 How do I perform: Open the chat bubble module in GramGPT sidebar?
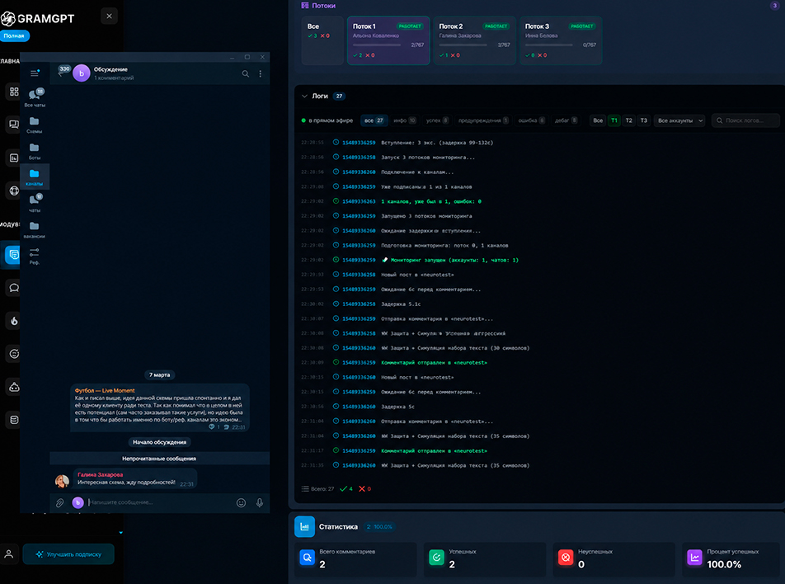click(x=14, y=288)
